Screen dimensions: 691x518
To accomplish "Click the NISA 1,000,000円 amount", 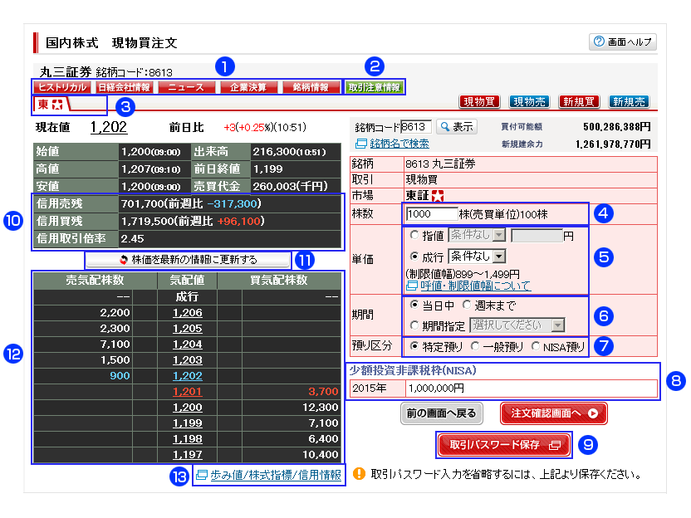I will [436, 388].
